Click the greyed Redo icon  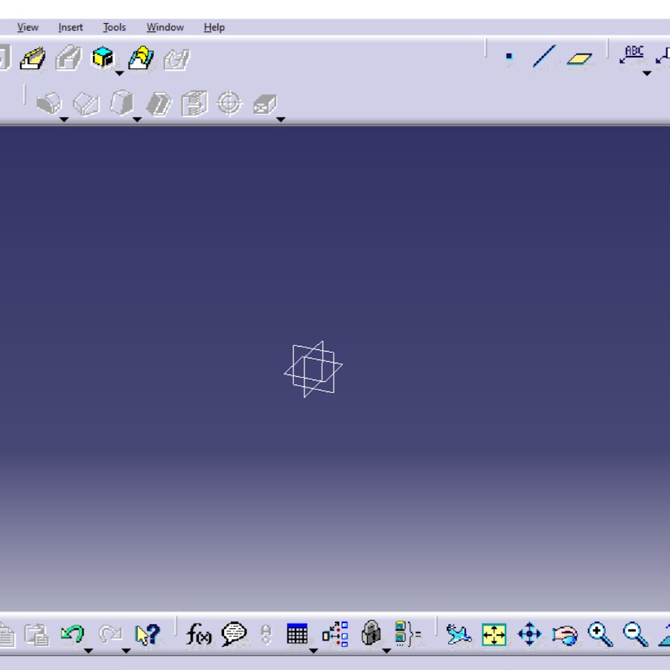coord(110,634)
